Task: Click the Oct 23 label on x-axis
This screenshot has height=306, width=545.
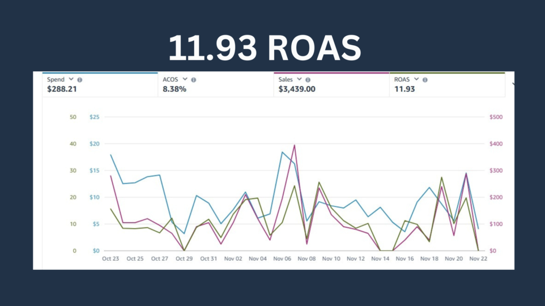Action: 110,259
